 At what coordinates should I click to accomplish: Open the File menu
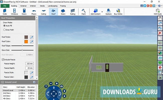(x=5, y=6)
